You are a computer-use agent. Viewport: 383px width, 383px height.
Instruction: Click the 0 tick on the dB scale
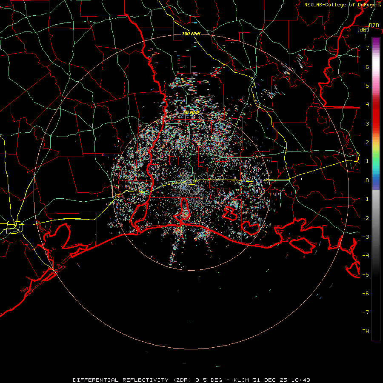[x=367, y=180]
